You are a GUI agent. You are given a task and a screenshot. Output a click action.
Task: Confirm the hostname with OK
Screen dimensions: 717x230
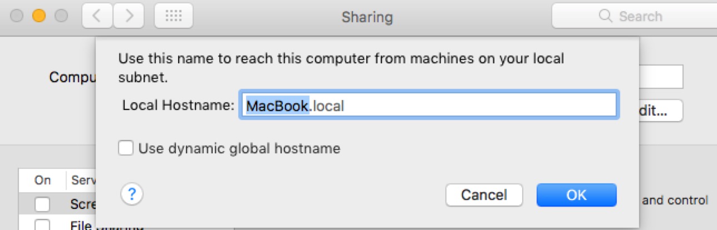pos(576,195)
